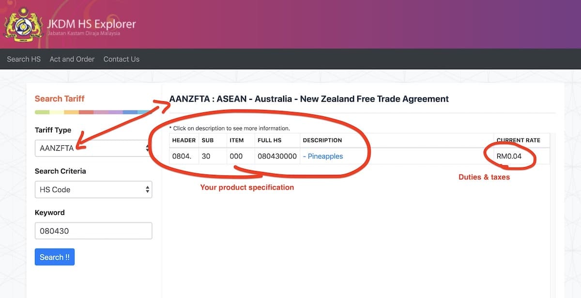The height and width of the screenshot is (298, 581).
Task: Select the FULL HS value 080430000
Action: [x=277, y=156]
